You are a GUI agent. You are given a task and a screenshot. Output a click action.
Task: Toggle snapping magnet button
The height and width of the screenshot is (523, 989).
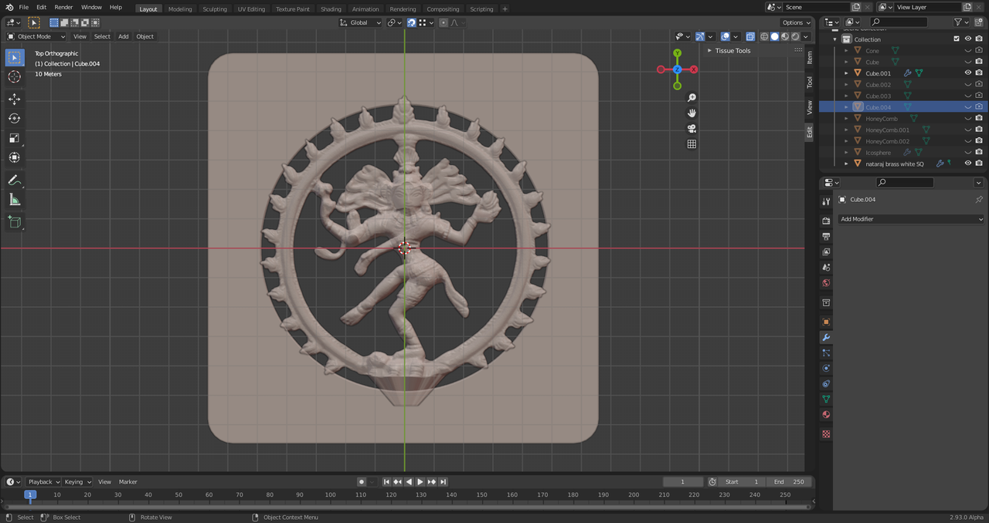(x=412, y=22)
